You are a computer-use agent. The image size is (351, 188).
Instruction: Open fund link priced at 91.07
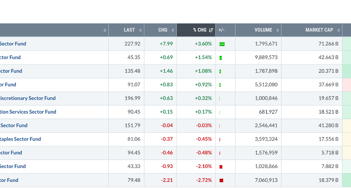click(x=8, y=85)
